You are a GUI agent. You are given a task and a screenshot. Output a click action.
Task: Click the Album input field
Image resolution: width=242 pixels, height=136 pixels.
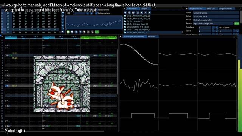coord(216,20)
